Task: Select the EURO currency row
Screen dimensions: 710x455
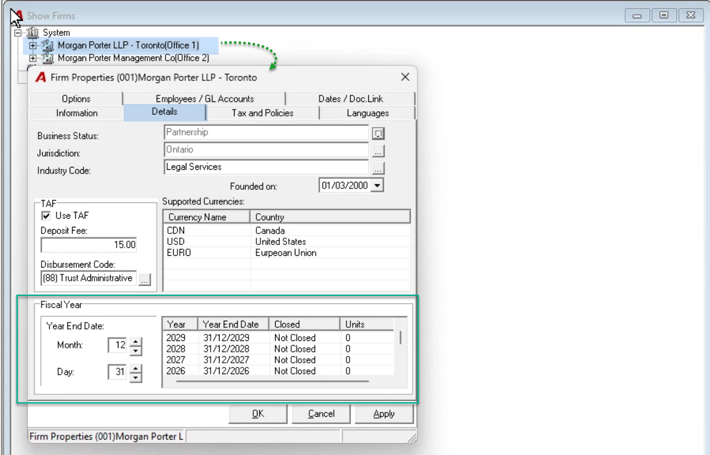Action: pyautogui.click(x=287, y=253)
